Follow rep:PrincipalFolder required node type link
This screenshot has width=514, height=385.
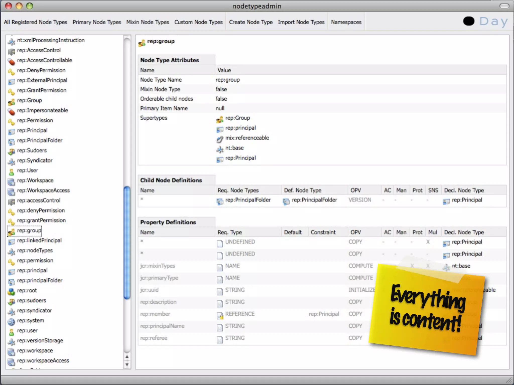click(248, 200)
